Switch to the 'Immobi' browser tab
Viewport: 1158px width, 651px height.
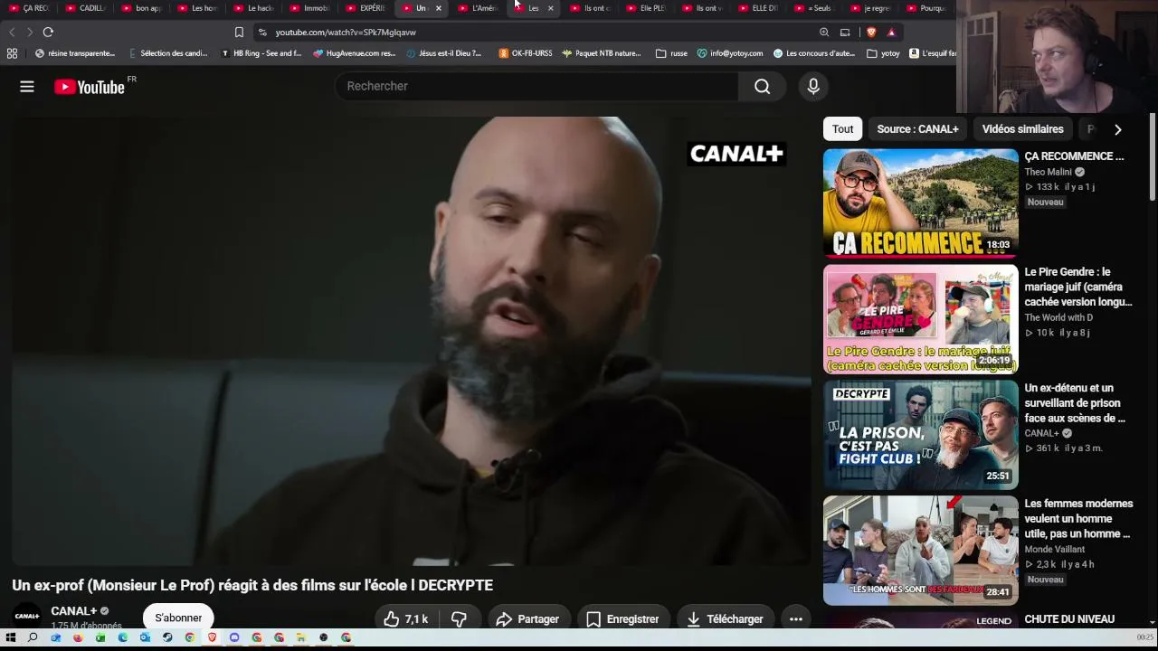(311, 8)
